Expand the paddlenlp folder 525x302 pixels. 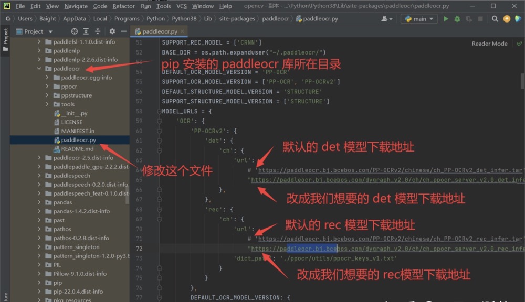[x=39, y=51]
